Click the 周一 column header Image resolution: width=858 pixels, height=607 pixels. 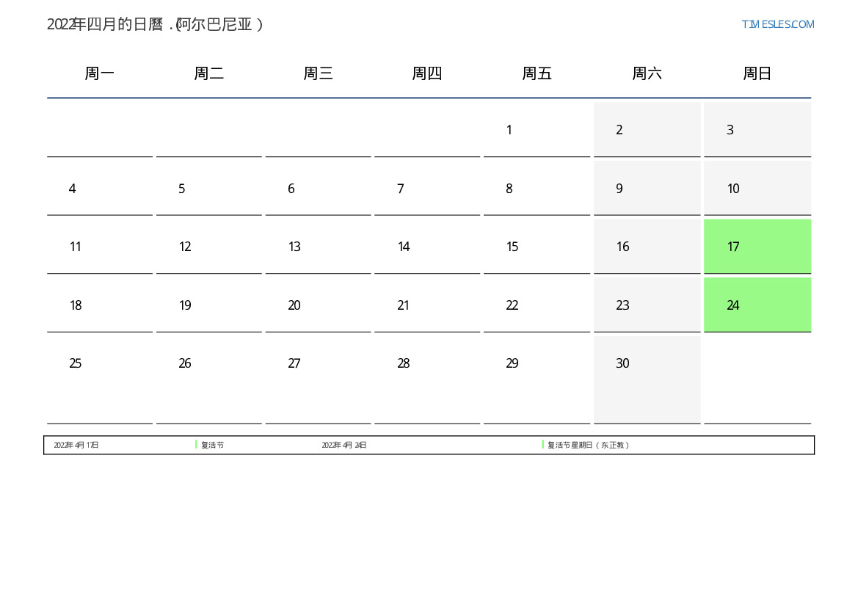tap(99, 73)
